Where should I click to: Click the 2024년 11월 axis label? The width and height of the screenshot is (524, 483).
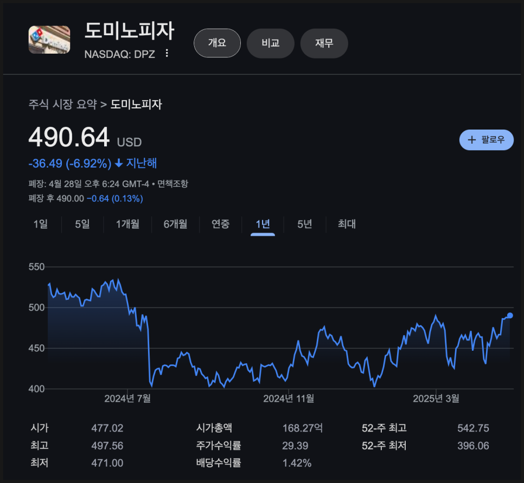289,398
